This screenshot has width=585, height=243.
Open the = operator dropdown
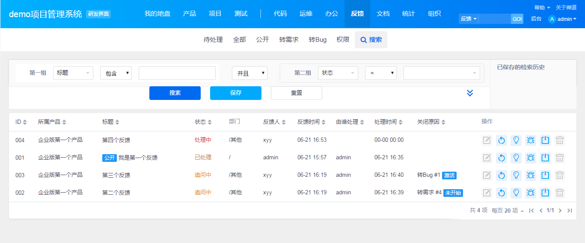tap(381, 73)
